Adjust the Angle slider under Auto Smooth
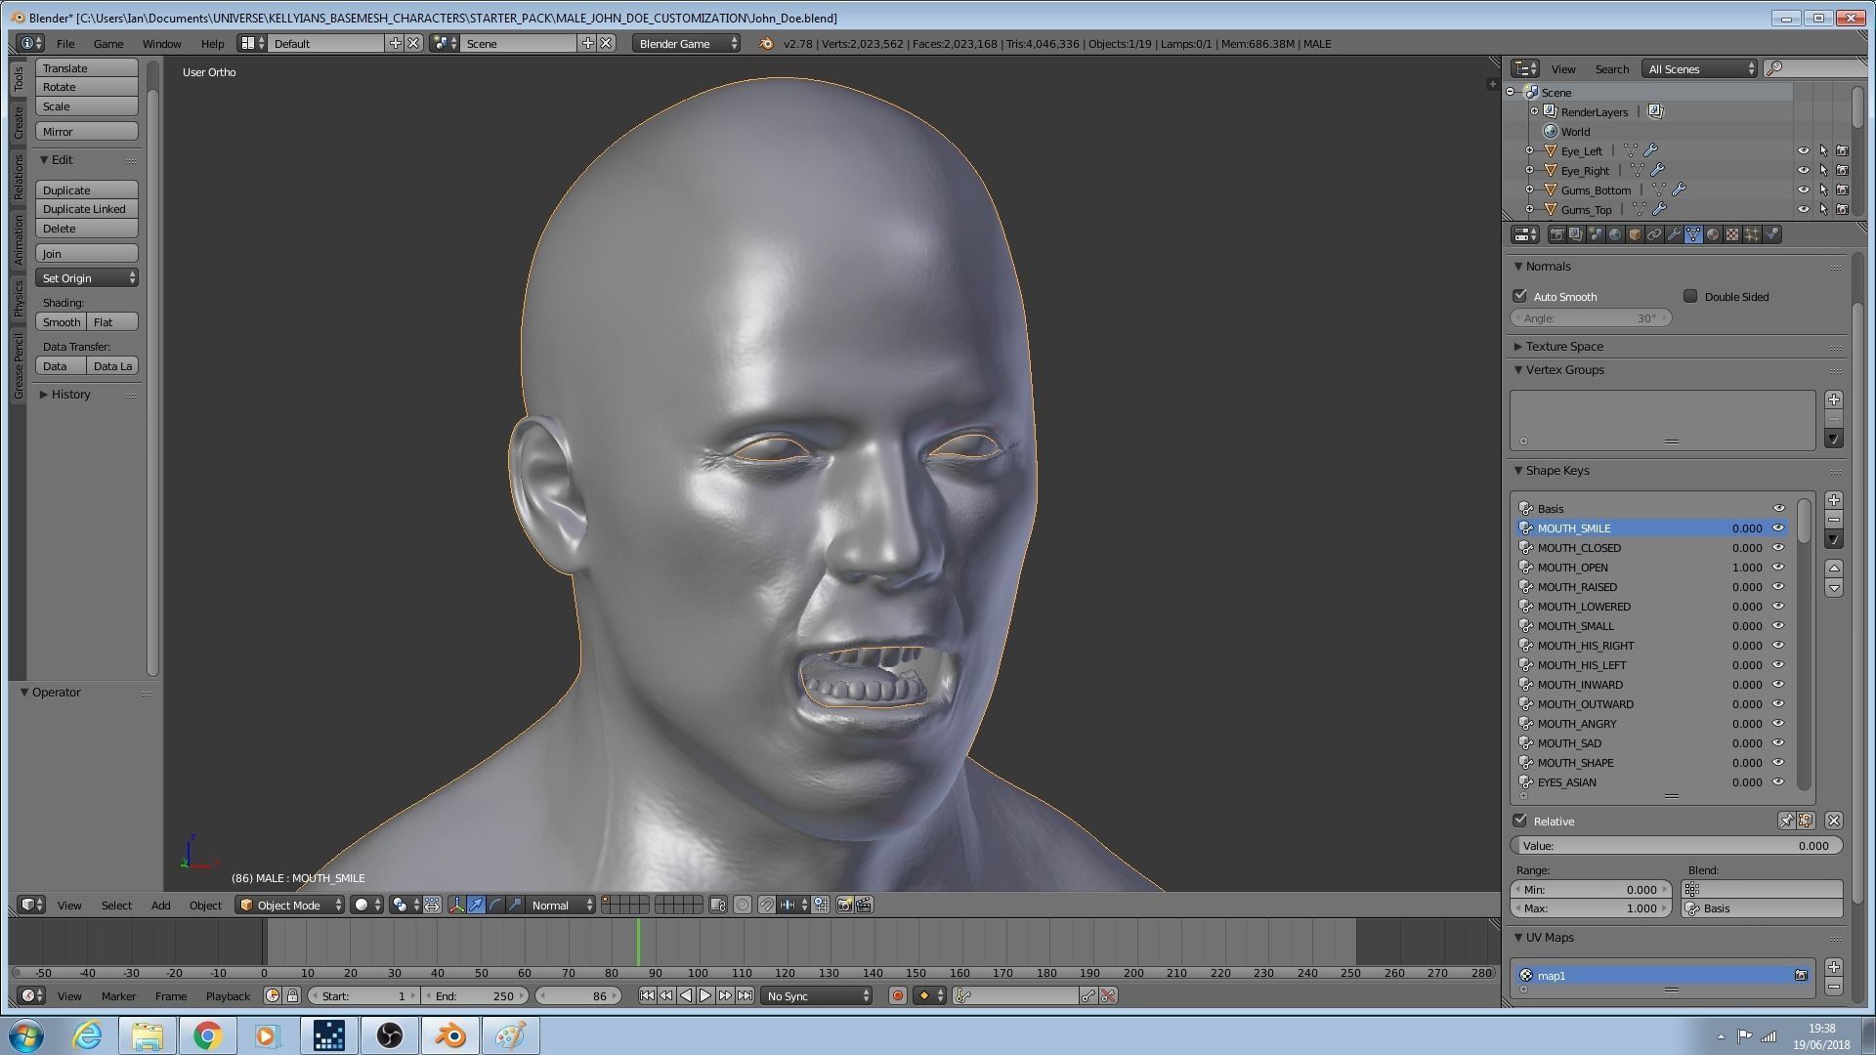 pyautogui.click(x=1591, y=317)
